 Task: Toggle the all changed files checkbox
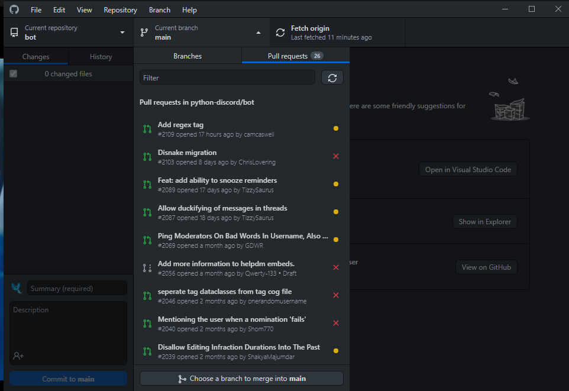click(14, 74)
